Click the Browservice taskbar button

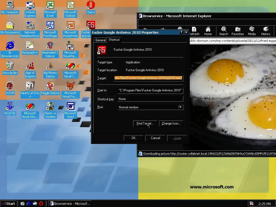(x=70, y=203)
